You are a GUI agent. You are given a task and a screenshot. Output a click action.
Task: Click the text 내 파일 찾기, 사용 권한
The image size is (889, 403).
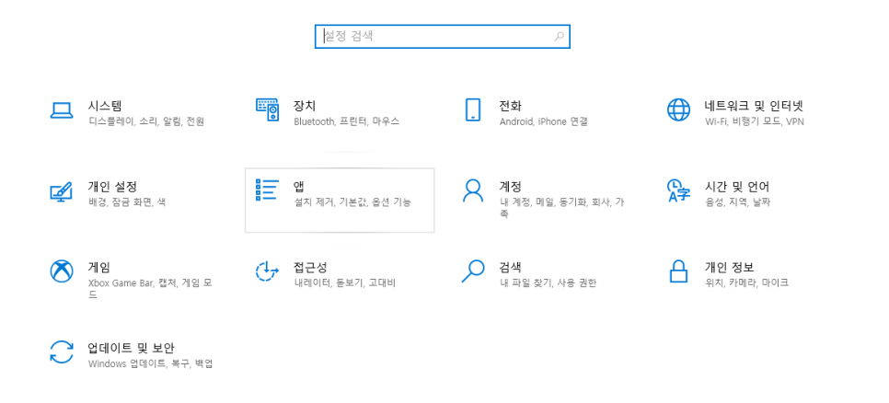point(548,282)
